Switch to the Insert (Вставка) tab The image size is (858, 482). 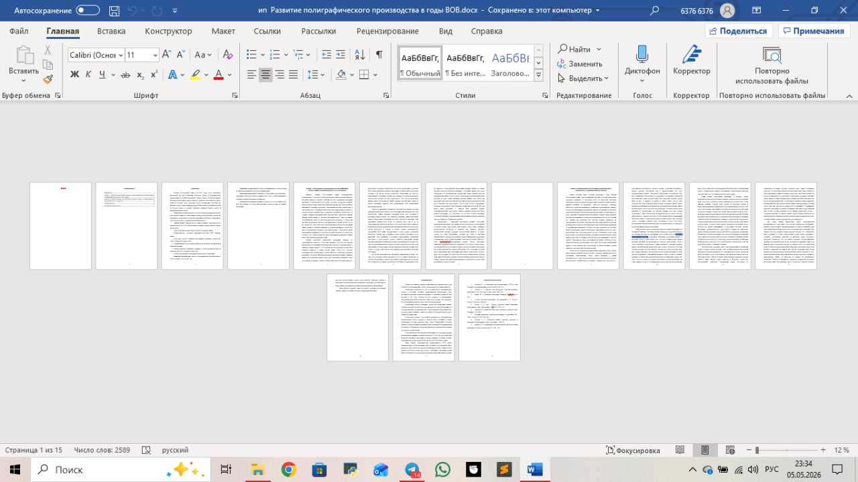111,31
